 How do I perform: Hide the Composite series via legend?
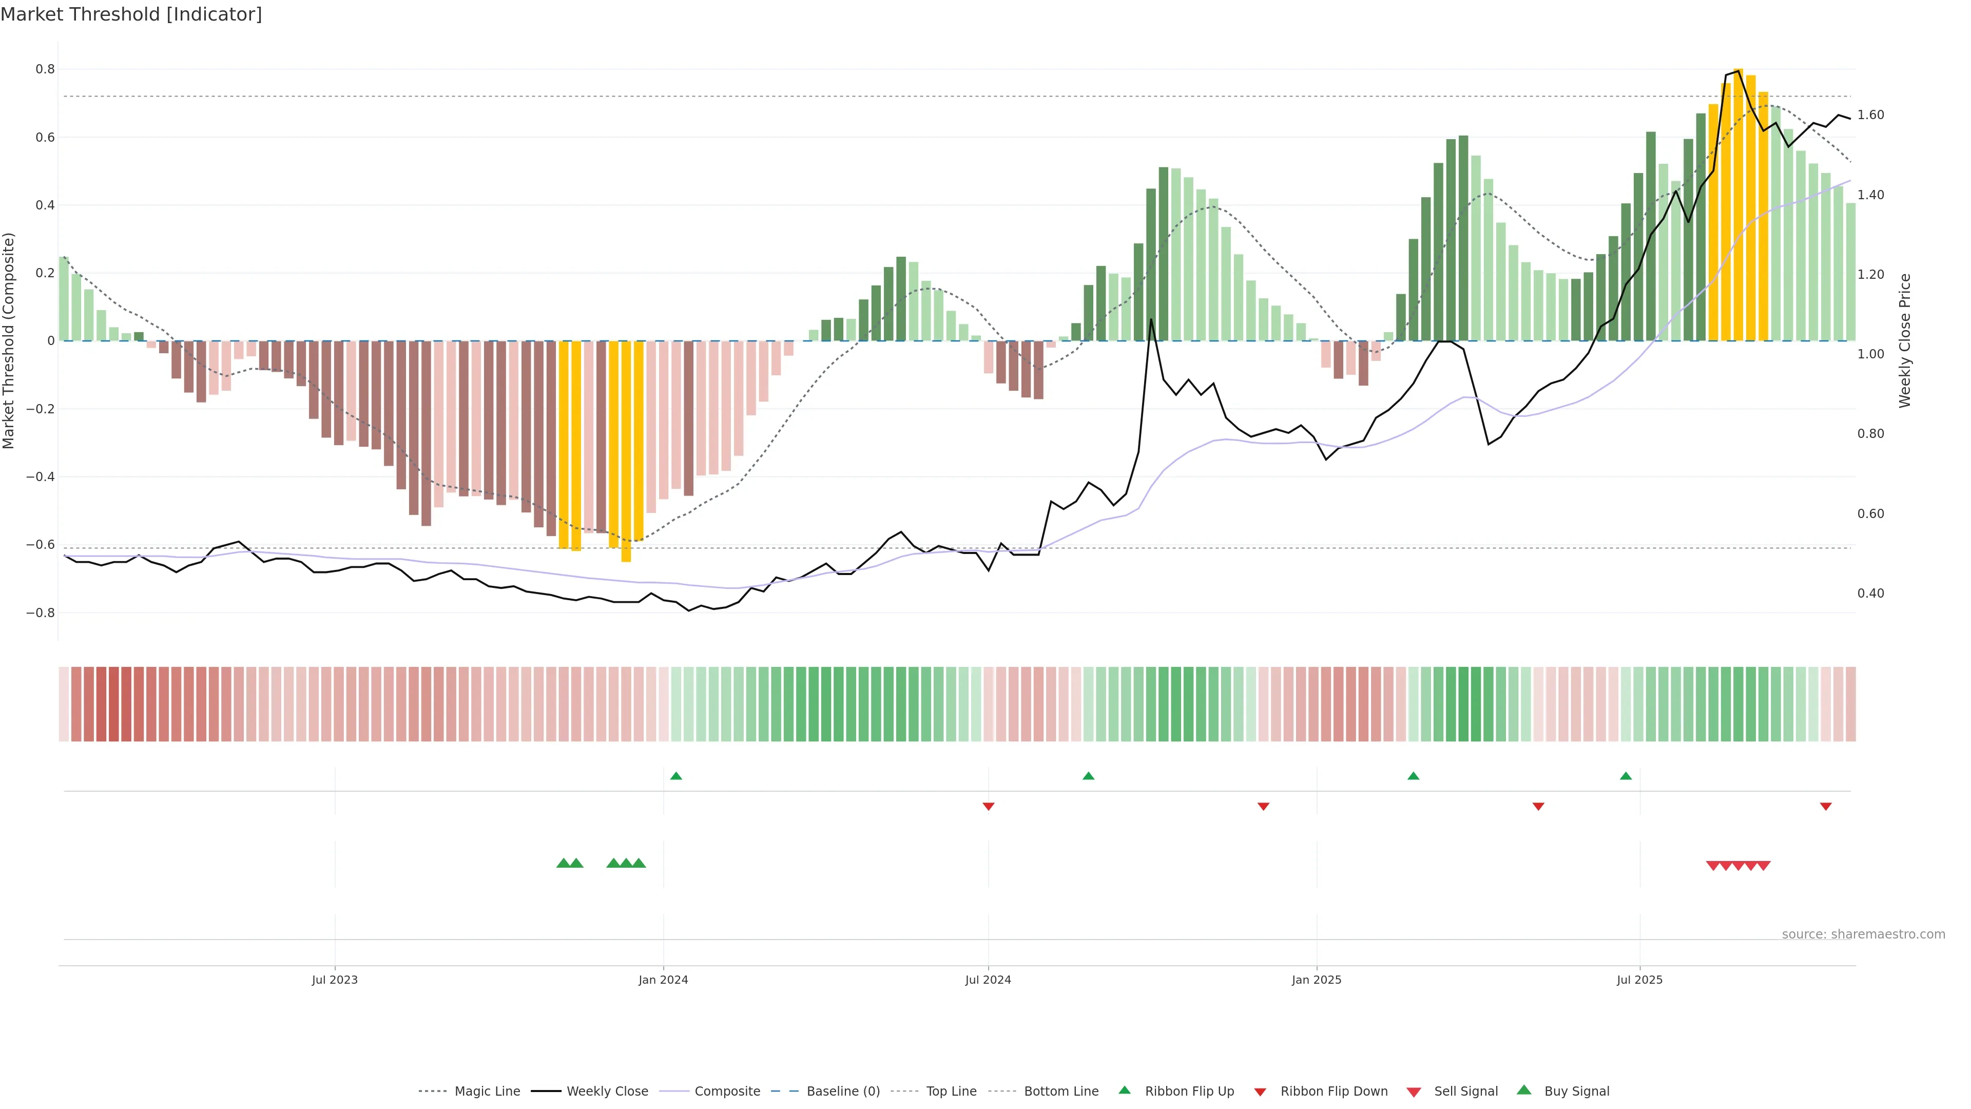pos(727,1092)
